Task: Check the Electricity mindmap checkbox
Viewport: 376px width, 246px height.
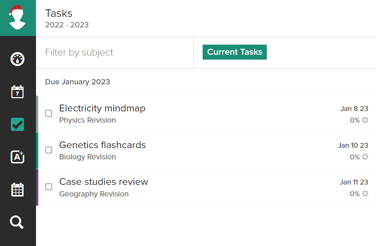Action: (48, 113)
